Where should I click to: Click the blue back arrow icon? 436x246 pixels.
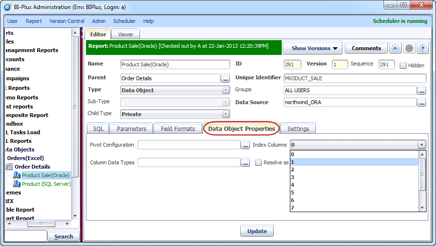coord(395,48)
